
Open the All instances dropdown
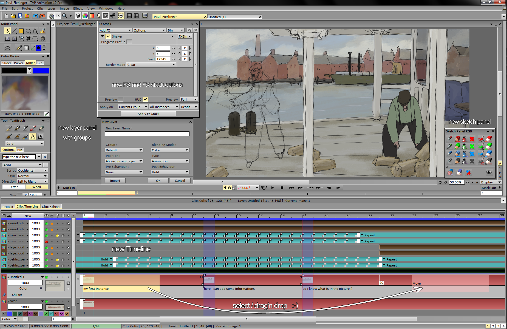tap(164, 107)
